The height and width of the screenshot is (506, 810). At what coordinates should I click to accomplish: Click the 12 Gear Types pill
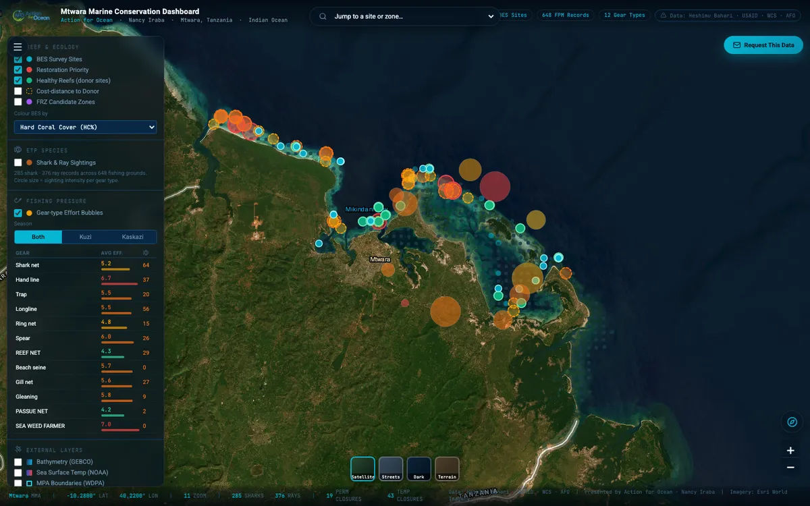click(624, 15)
